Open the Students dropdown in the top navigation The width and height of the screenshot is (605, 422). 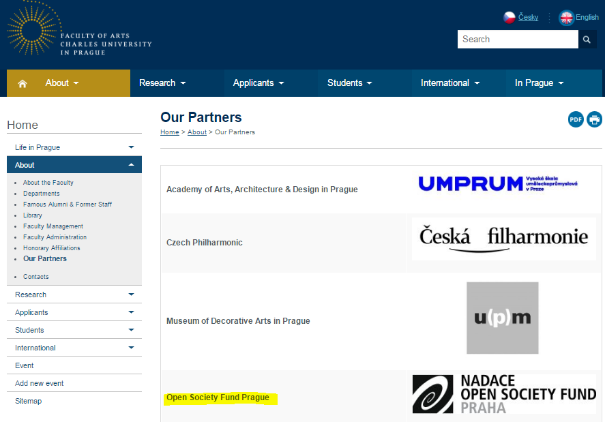click(350, 83)
